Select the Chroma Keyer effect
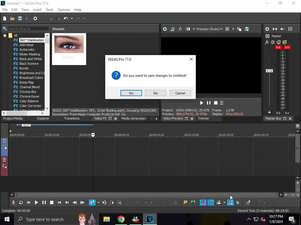The image size is (301, 225). tap(29, 96)
